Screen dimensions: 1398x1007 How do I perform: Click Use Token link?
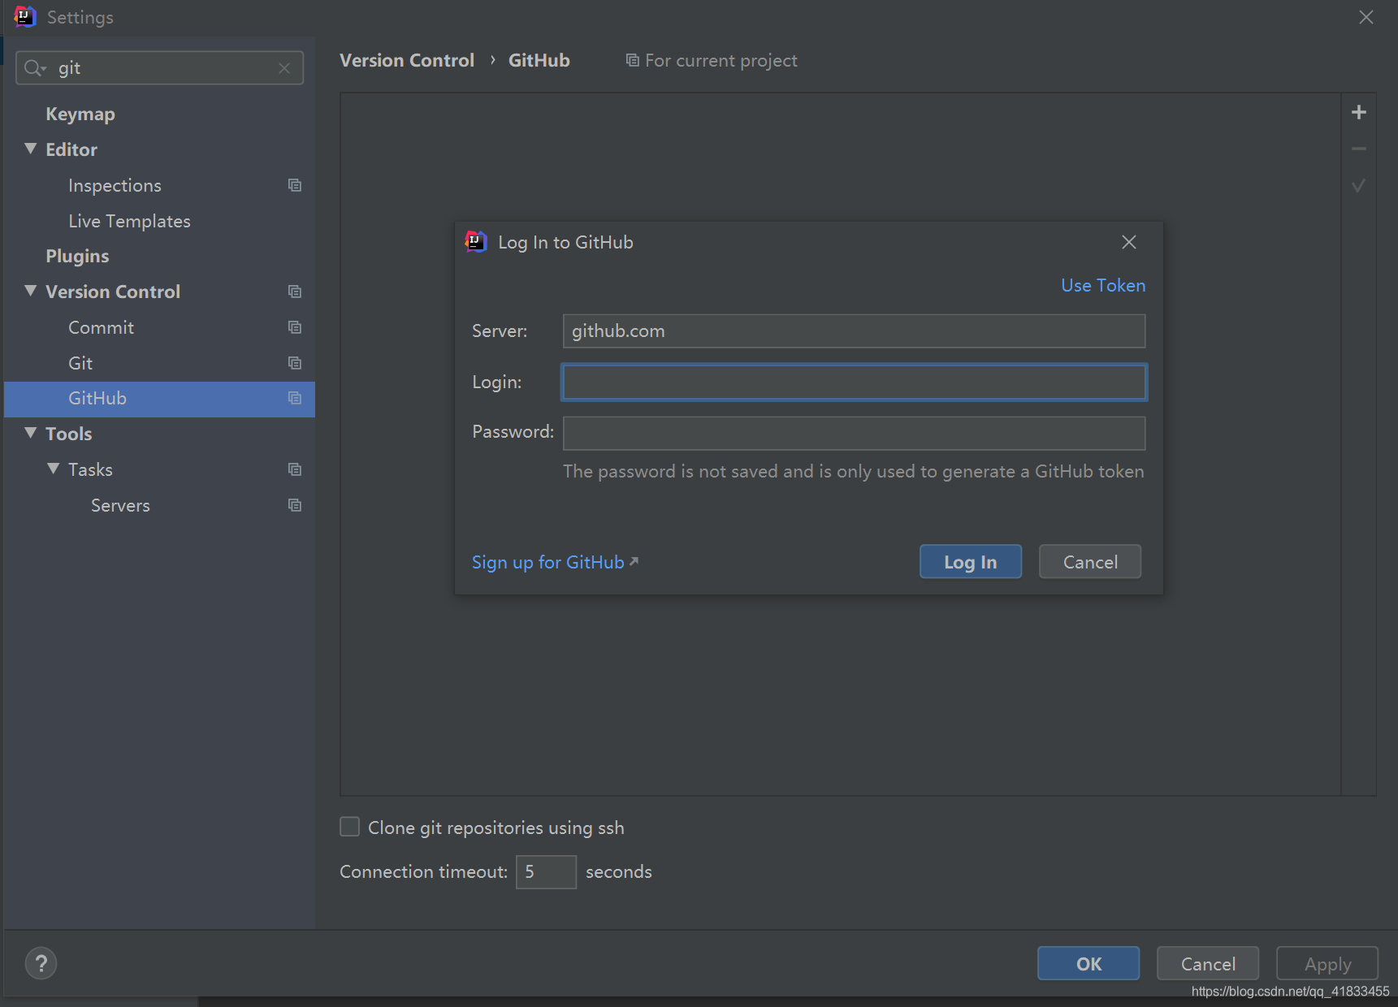[x=1103, y=286]
